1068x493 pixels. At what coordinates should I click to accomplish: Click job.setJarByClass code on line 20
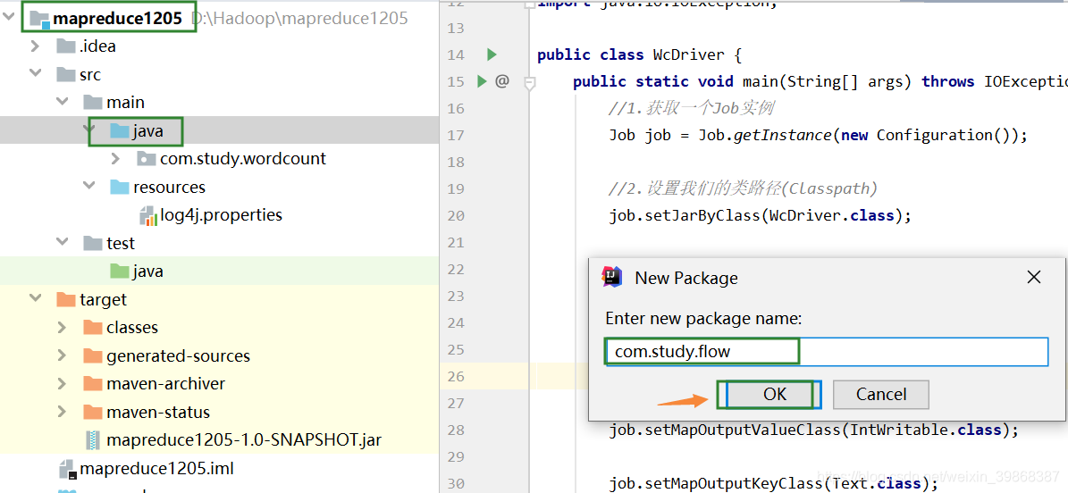[760, 215]
